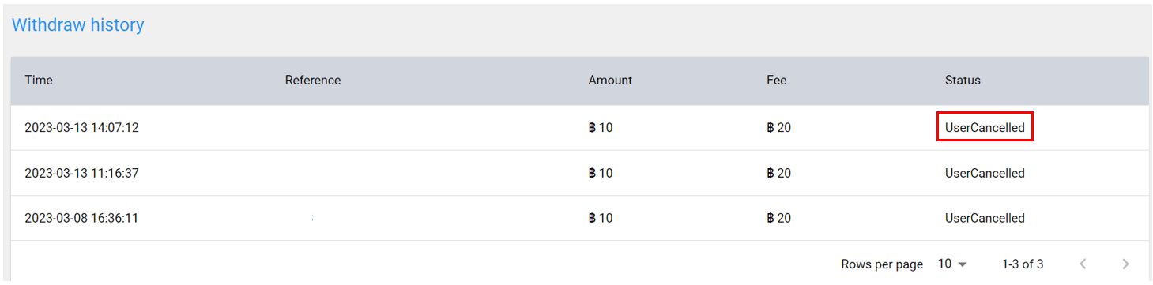Click the 1-3 of 3 pagination text
The height and width of the screenshot is (285, 1153).
pyautogui.click(x=1023, y=264)
